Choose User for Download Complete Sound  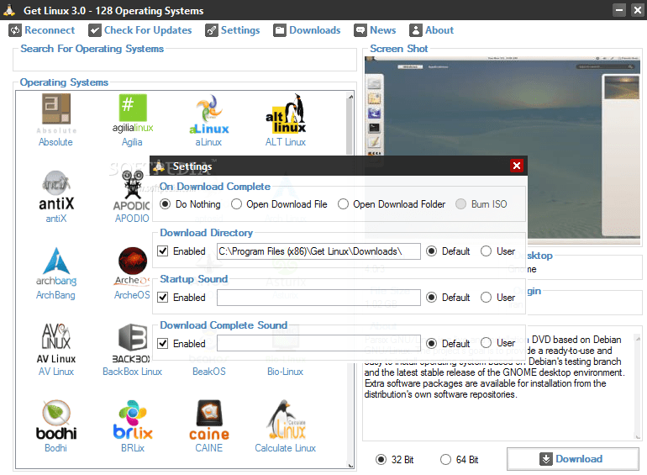click(x=486, y=343)
